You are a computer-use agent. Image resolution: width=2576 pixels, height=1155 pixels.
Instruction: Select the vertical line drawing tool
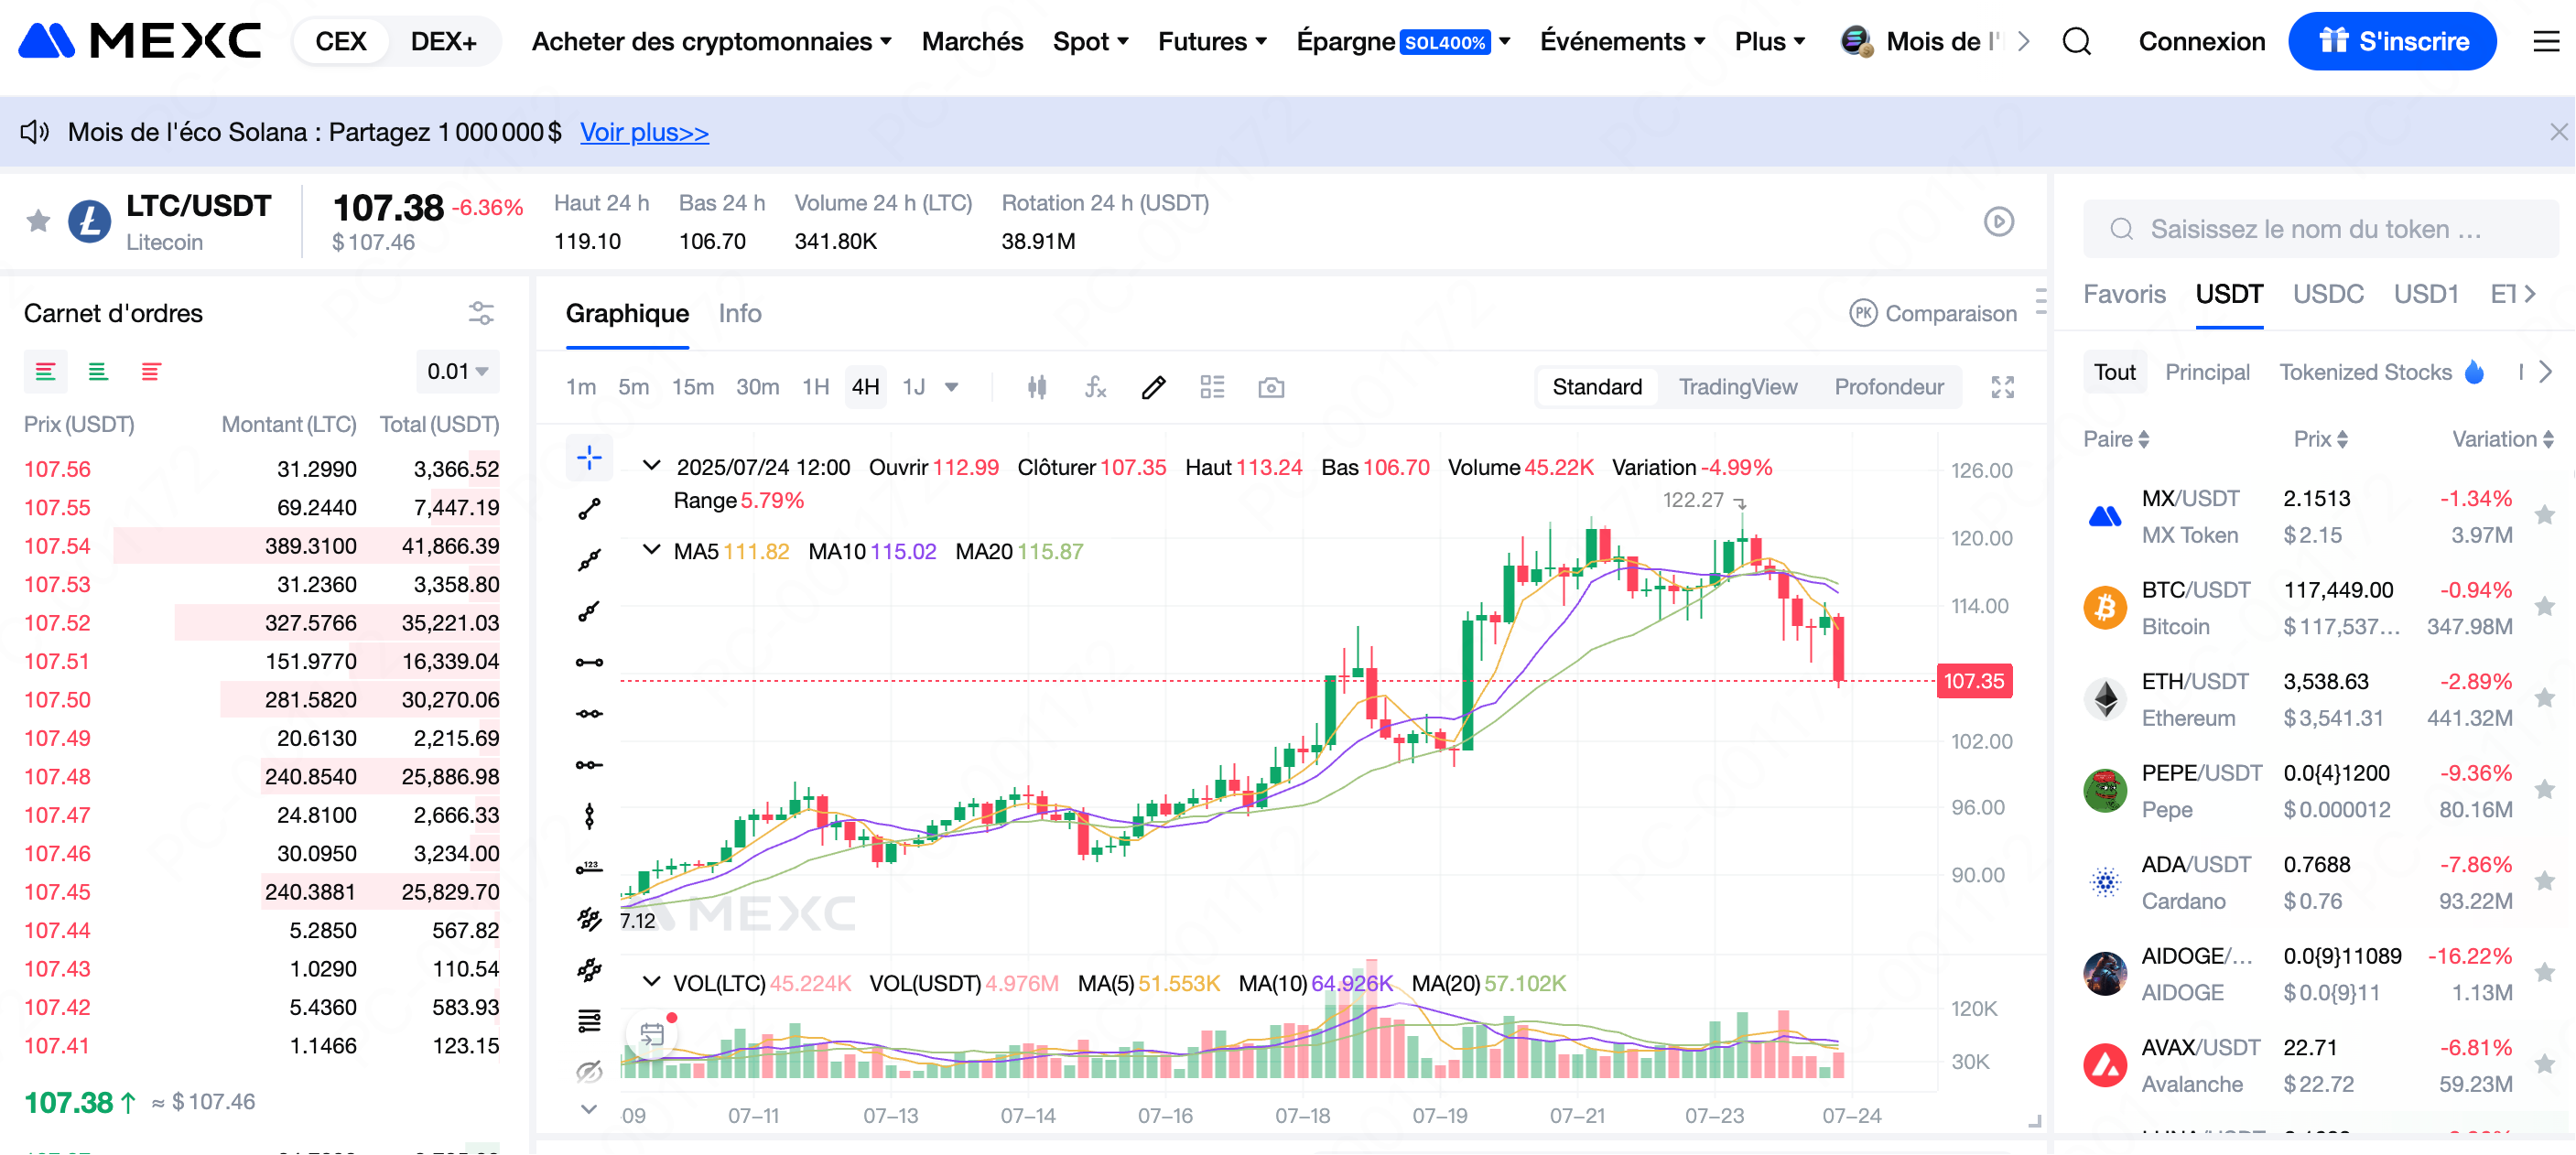(589, 816)
